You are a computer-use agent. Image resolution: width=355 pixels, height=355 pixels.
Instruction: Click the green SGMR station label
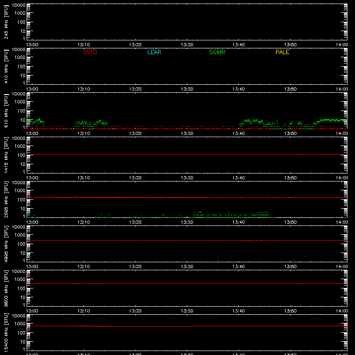pos(217,52)
